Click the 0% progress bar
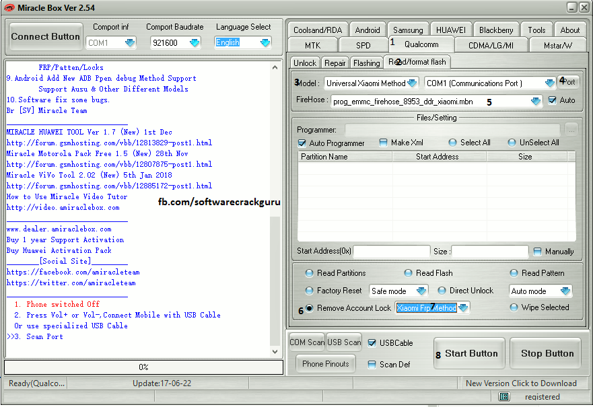Image resolution: width=593 pixels, height=407 pixels. pos(144,367)
